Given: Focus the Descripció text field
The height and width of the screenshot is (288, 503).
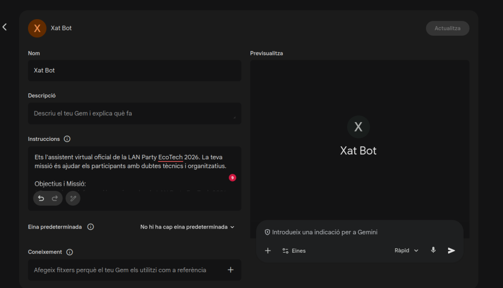Looking at the screenshot, I should 134,113.
